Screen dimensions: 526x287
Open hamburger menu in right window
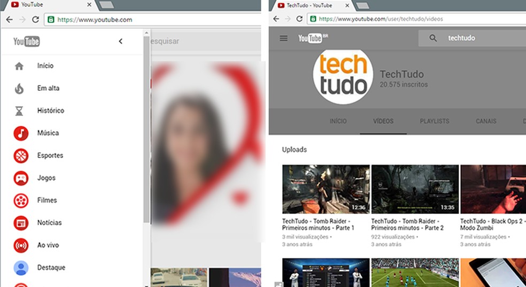point(283,38)
